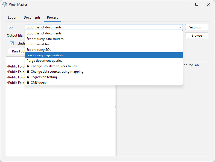Select first /Public Fold row in document list

pyautogui.click(x=15, y=66)
